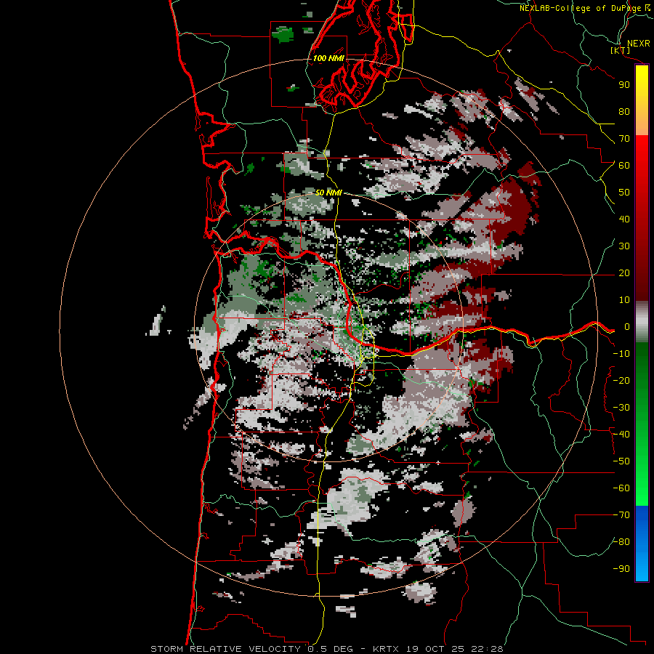Image resolution: width=654 pixels, height=654 pixels.
Task: Click the 80 value on the velocity scale
Action: point(624,111)
